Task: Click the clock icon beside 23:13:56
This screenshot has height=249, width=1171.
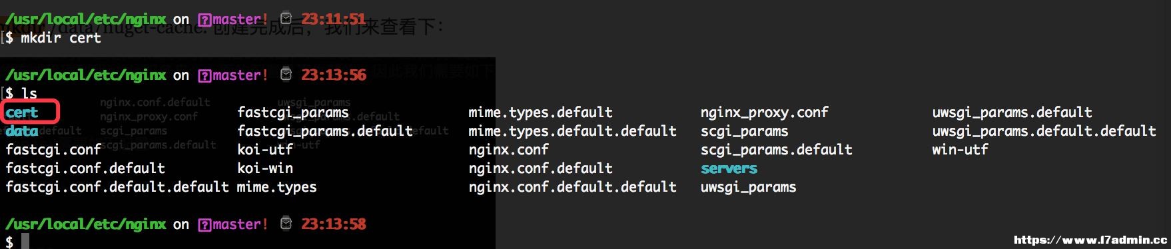Action: [x=286, y=75]
